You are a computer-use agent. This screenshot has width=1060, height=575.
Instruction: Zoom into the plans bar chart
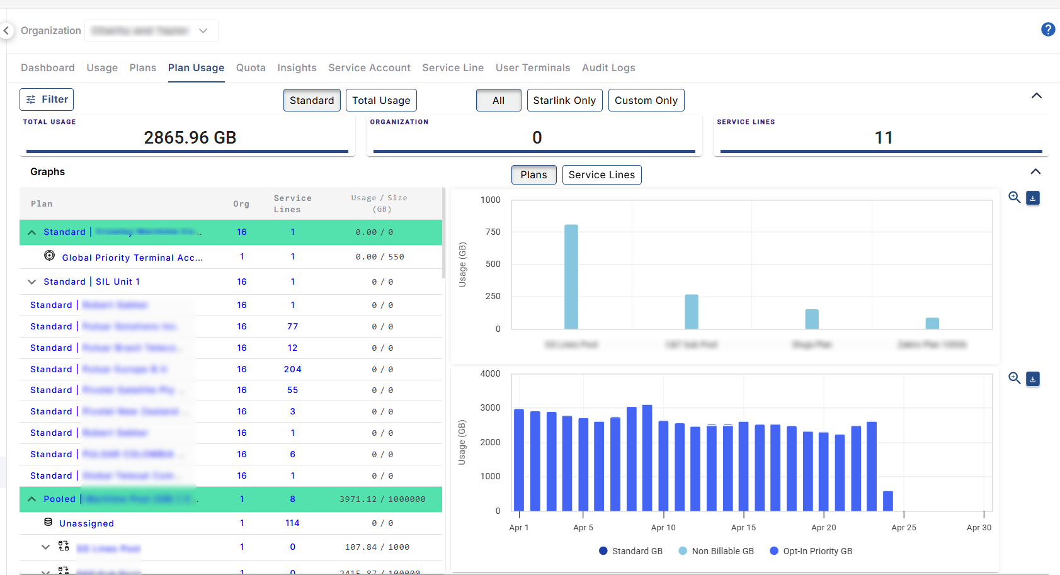[1014, 198]
